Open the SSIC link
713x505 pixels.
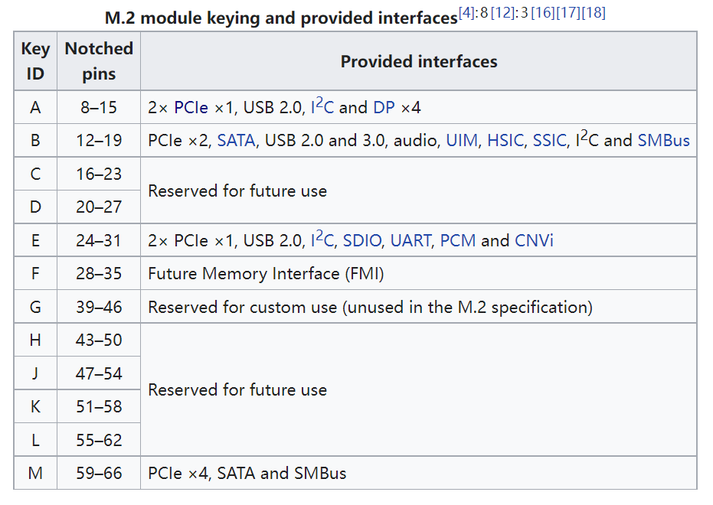[x=550, y=141]
